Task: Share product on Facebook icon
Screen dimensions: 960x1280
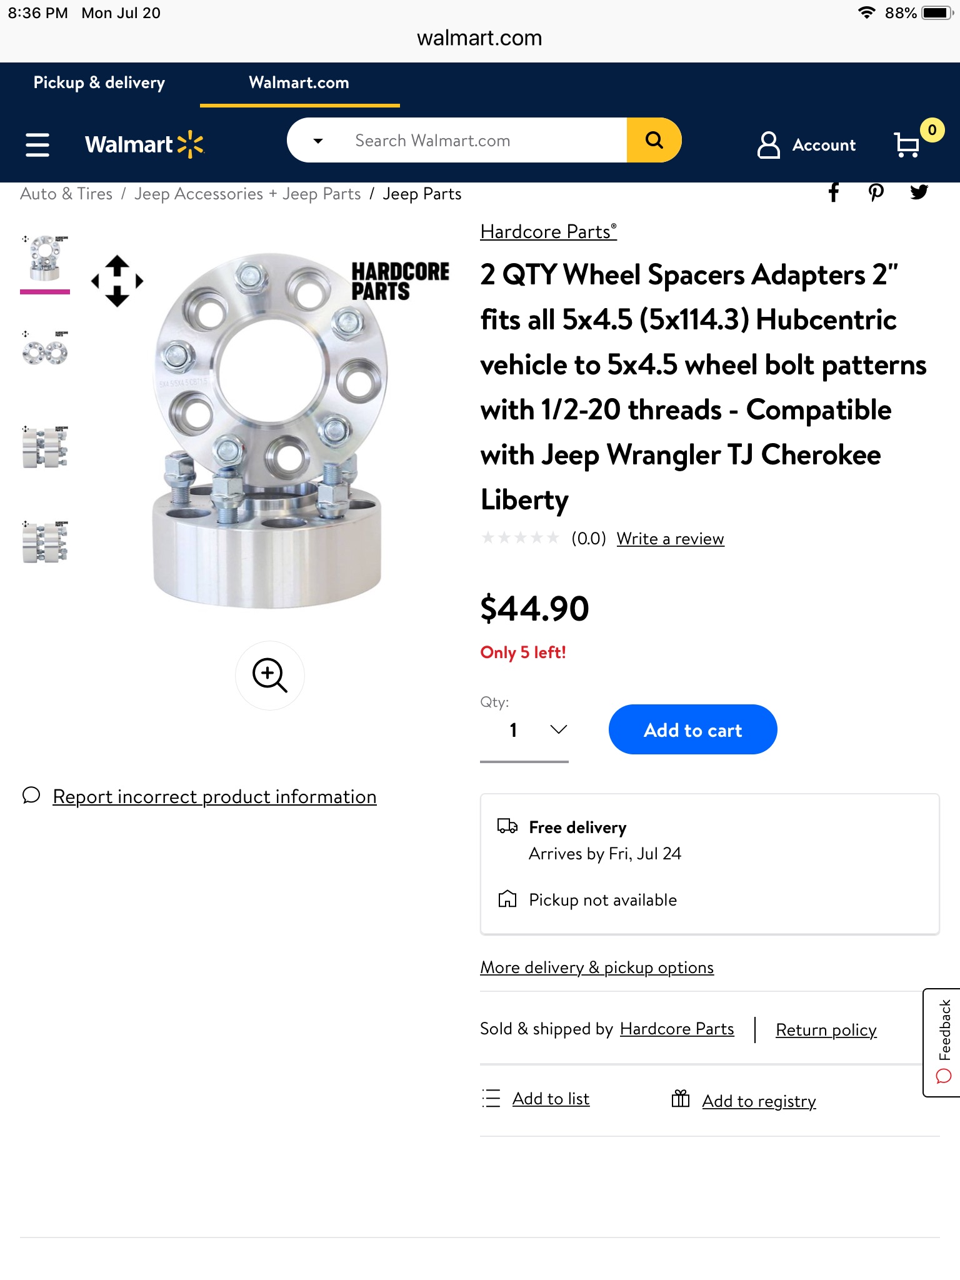Action: pos(834,192)
